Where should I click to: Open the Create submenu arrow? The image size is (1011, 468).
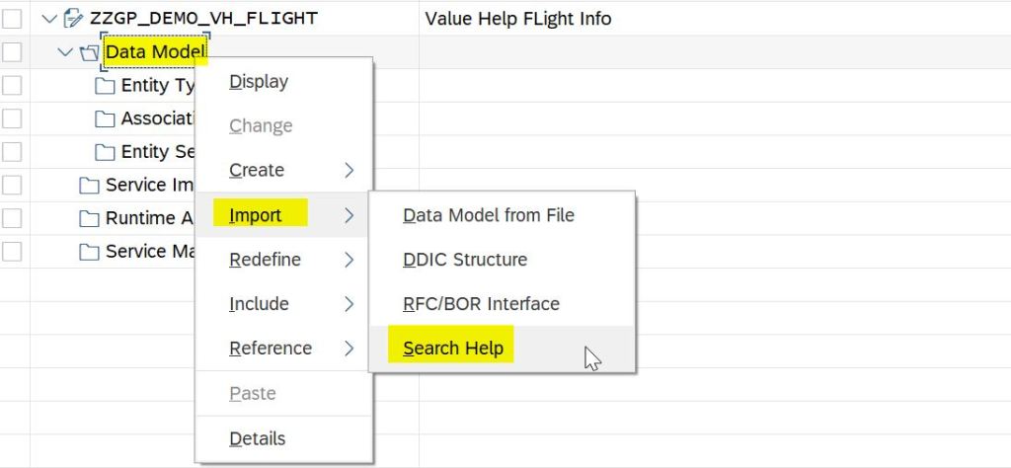pyautogui.click(x=349, y=171)
